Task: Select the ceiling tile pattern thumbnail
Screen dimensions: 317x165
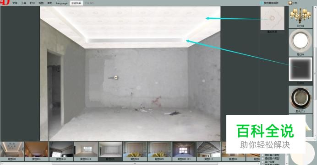Action: 272,18
